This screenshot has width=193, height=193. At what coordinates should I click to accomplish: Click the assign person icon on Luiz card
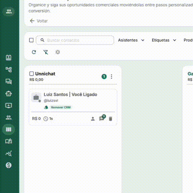pos(93,119)
